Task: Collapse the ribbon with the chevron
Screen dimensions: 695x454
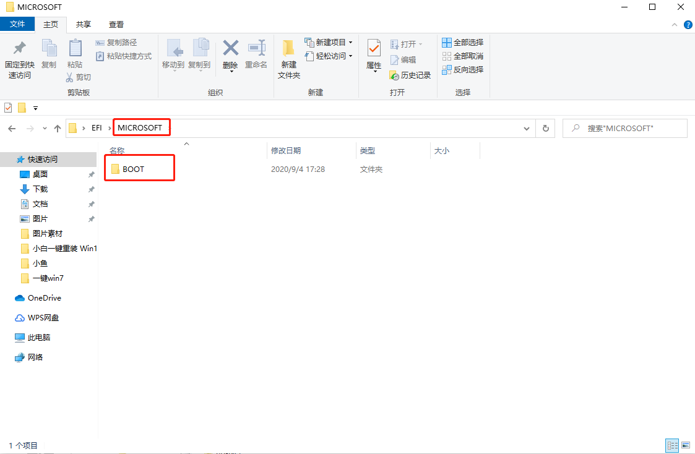Action: pos(675,25)
